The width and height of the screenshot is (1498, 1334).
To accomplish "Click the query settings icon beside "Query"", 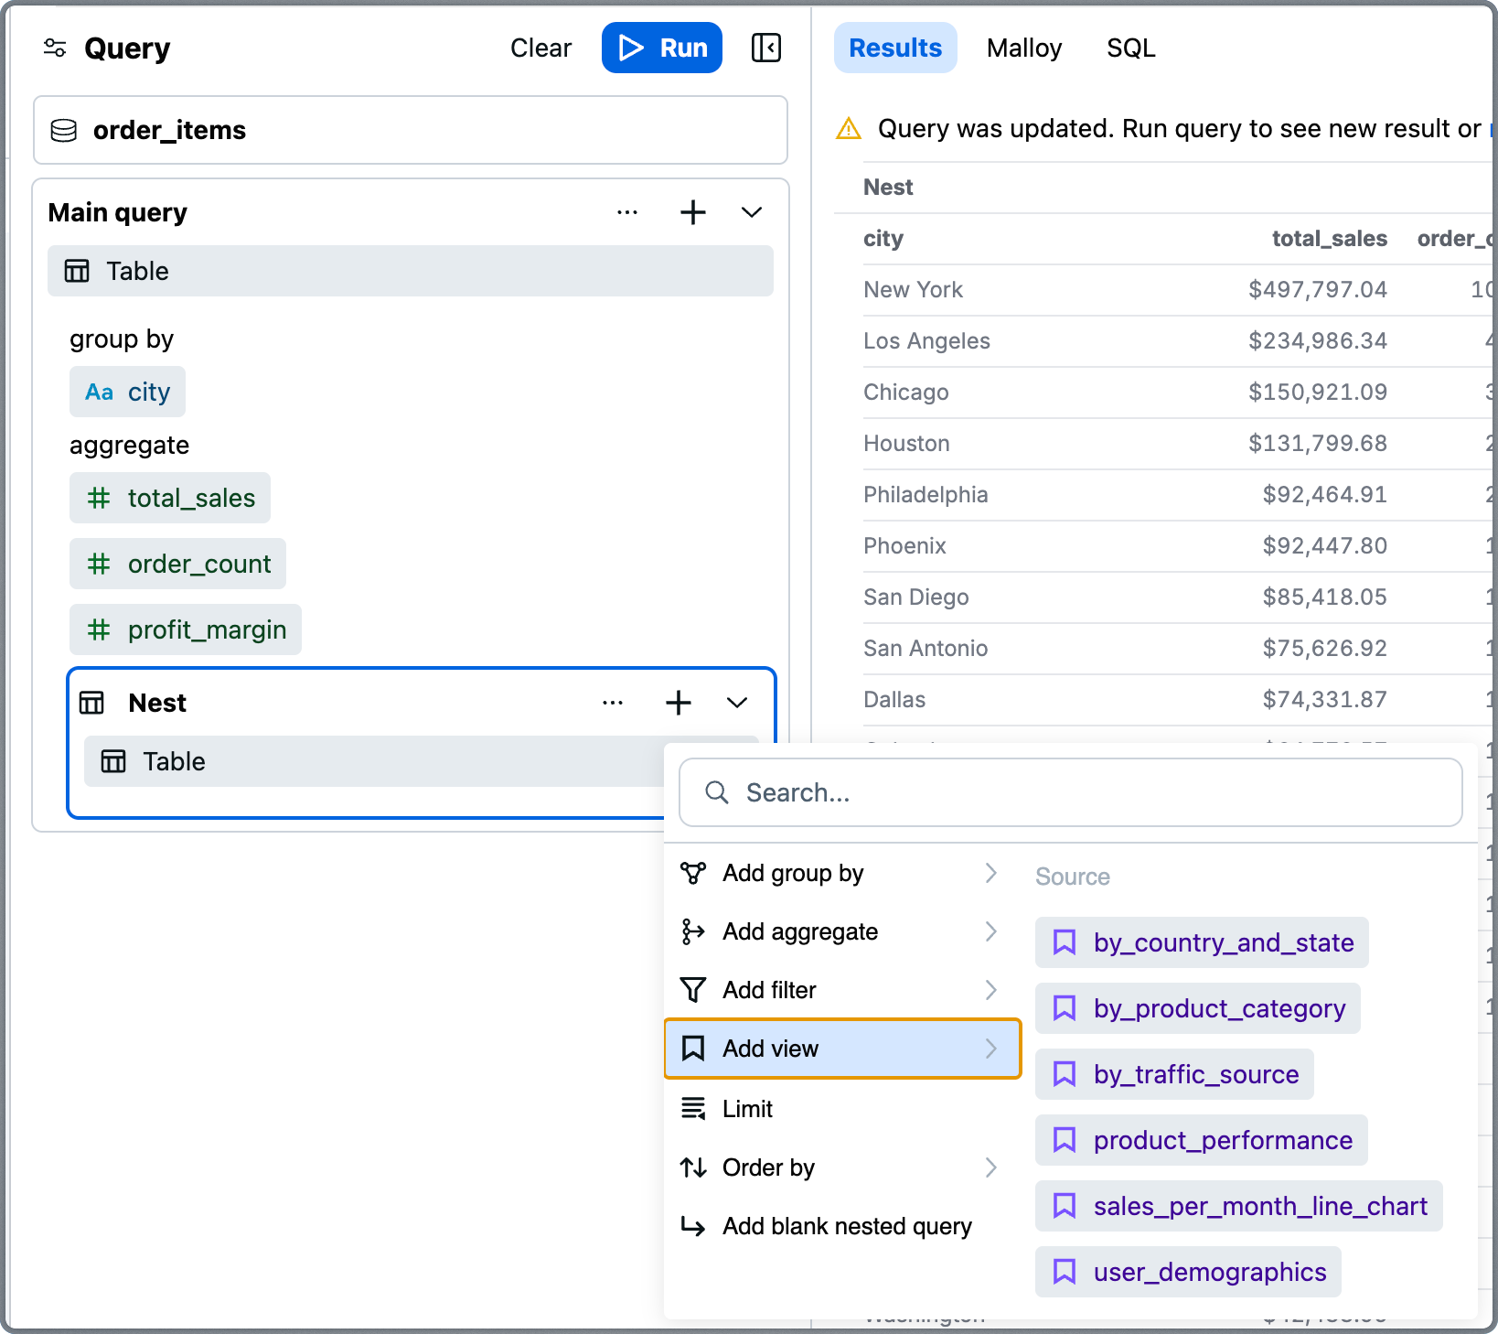I will [55, 48].
